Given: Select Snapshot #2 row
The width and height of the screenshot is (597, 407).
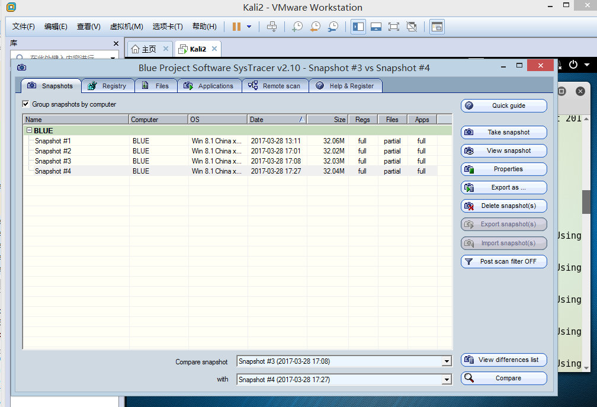Looking at the screenshot, I should point(230,150).
